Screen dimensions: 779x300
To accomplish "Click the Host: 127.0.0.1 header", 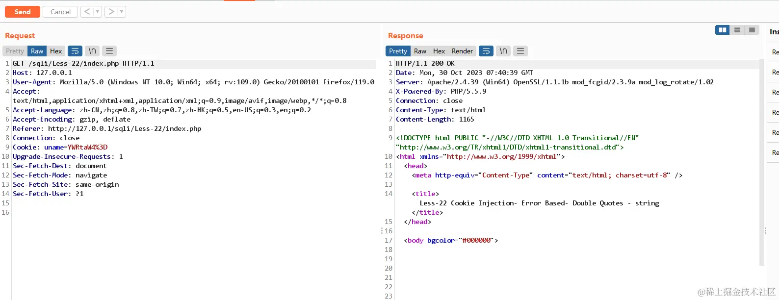I will click(42, 73).
